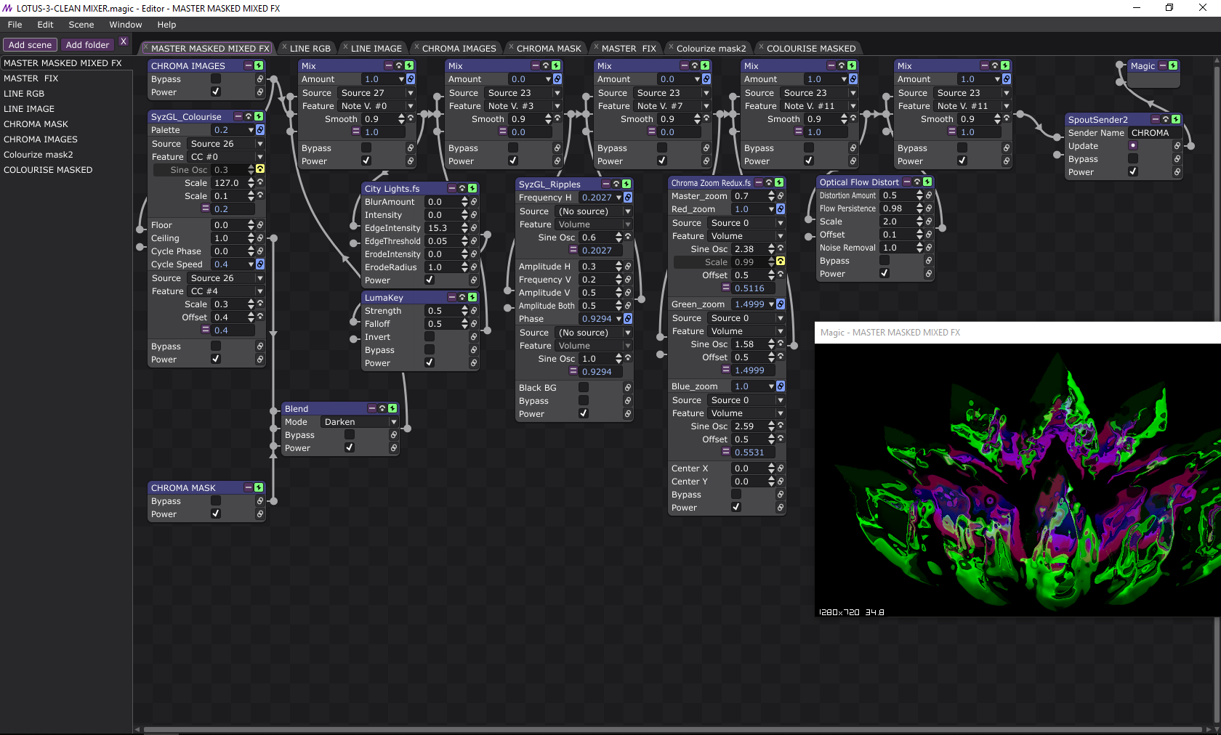Click purple equals icon next to 0.5116 value
This screenshot has height=735, width=1221.
(x=725, y=288)
